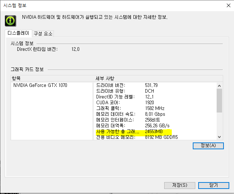Select the NVIDIA GeForce GTX 1070 item
Viewport: 234px width, 194px height.
click(x=40, y=85)
